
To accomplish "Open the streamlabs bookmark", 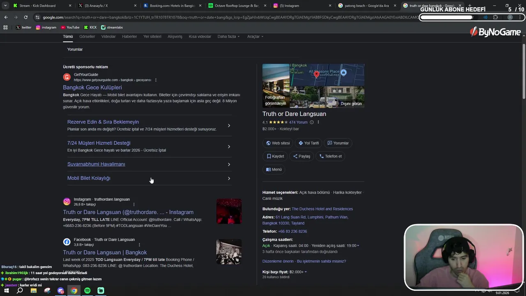I will click(x=112, y=27).
